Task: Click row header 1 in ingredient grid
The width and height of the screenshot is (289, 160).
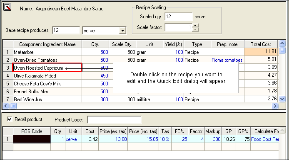Action: pos(8,52)
